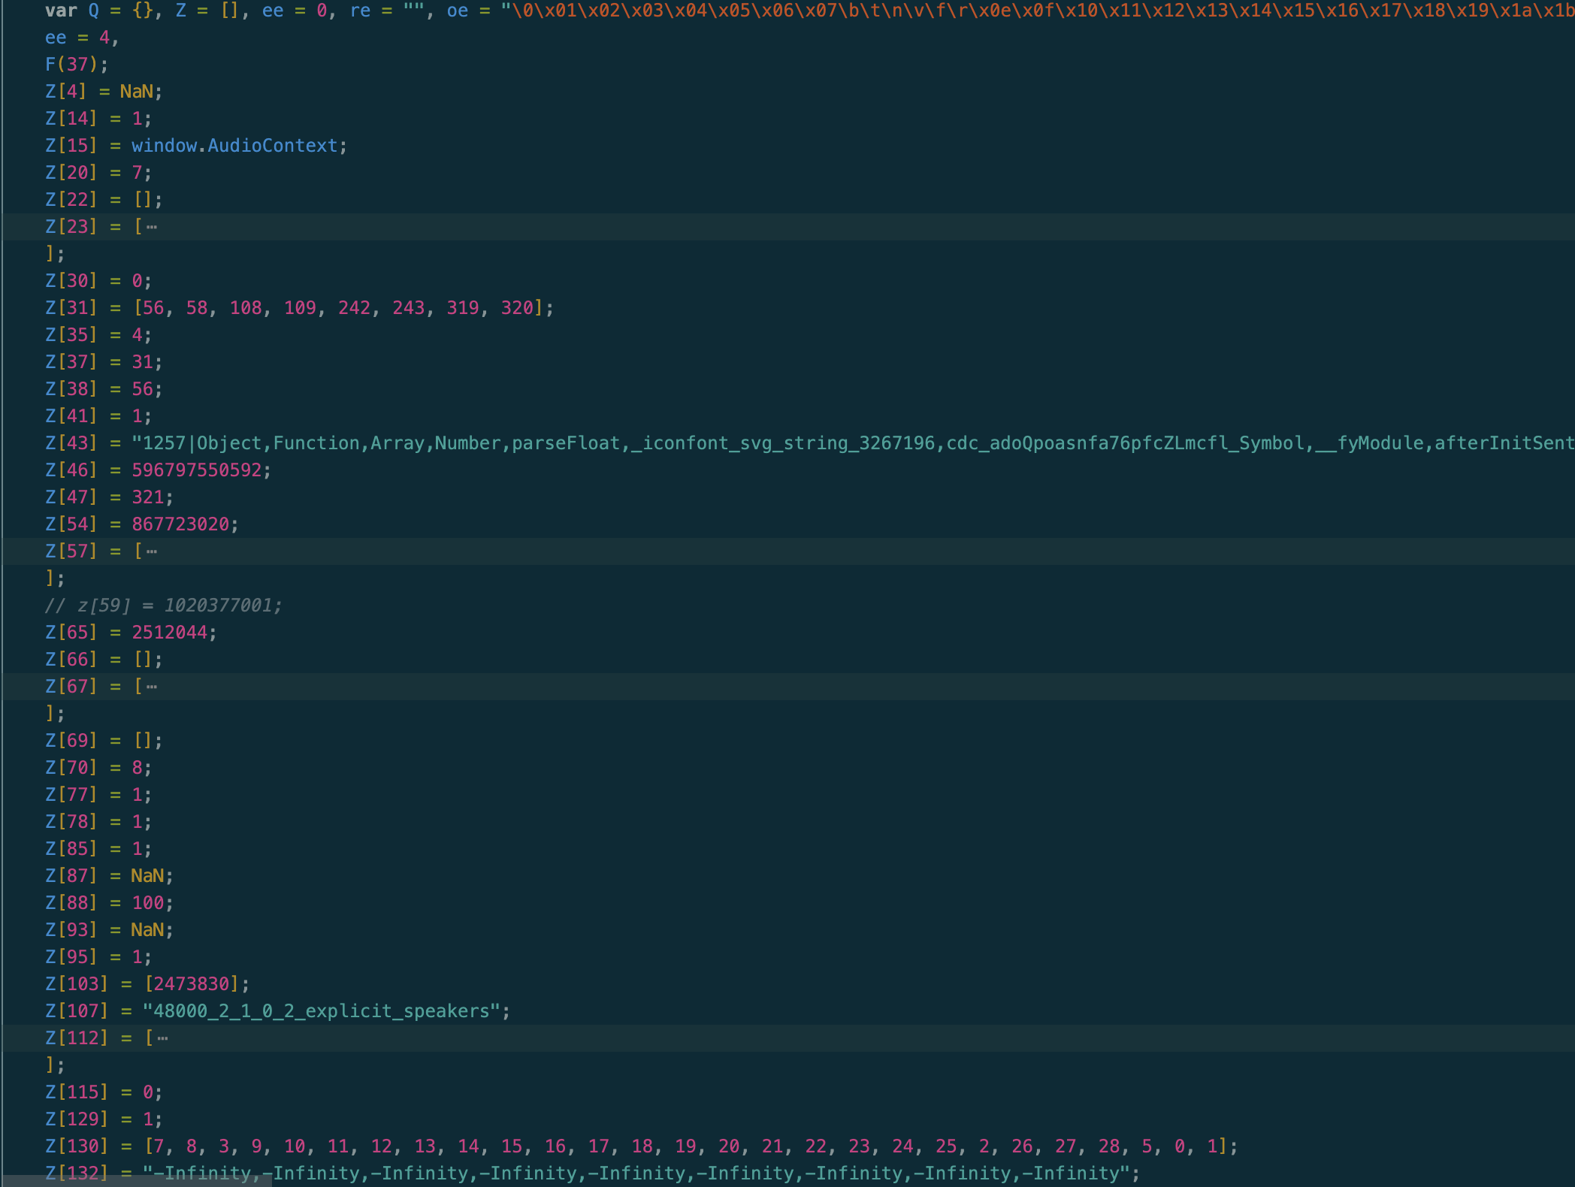Click the value 867723020 on Z[54] line
This screenshot has height=1187, width=1575.
coord(180,524)
